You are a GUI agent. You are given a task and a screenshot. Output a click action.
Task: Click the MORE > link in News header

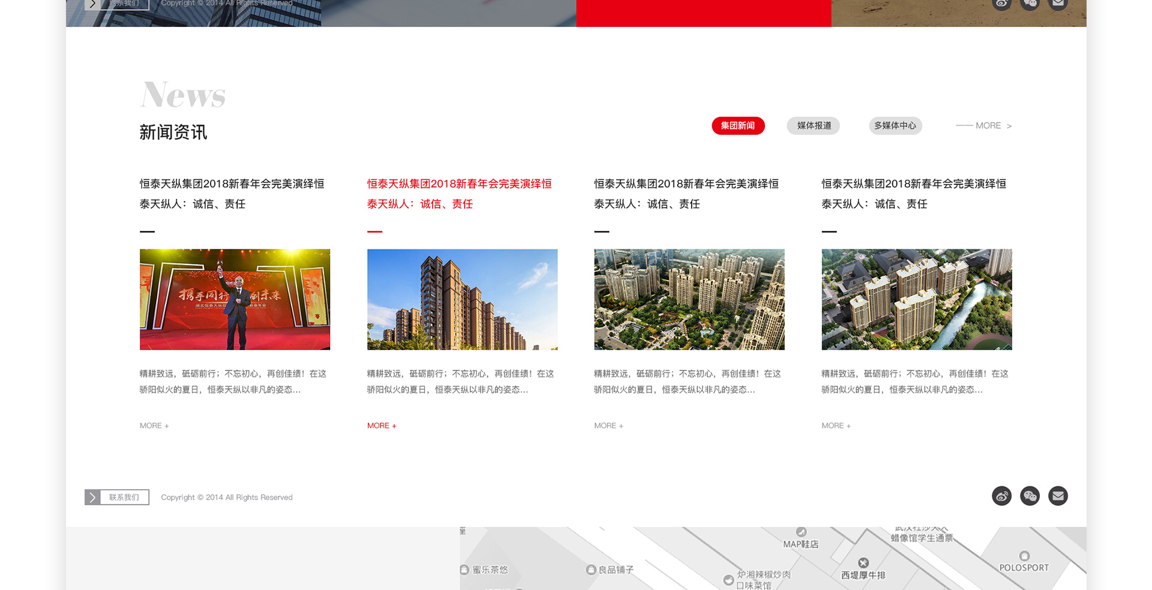click(x=984, y=126)
